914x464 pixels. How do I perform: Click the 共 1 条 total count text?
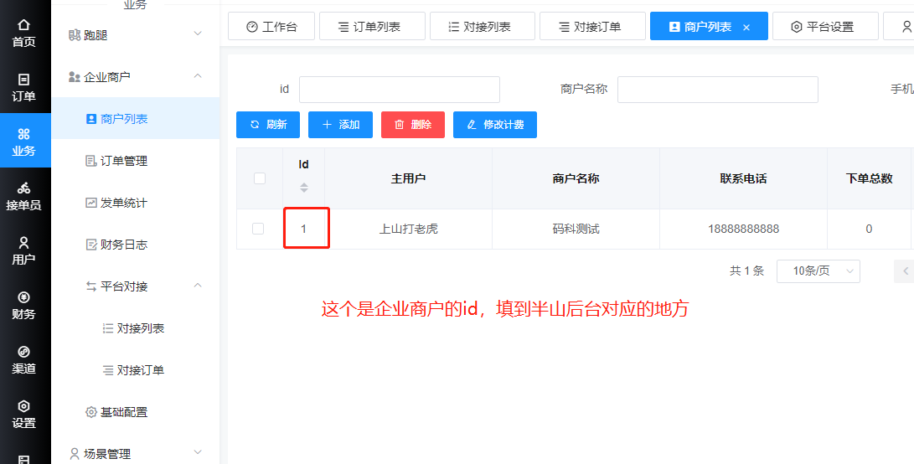[x=746, y=271]
